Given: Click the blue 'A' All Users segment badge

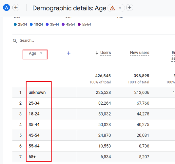Looking at the screenshot, I should pyautogui.click(x=7, y=8).
